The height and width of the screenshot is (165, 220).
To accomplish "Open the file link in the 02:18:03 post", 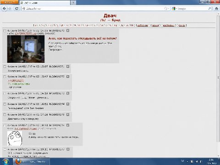I will click(x=26, y=128).
